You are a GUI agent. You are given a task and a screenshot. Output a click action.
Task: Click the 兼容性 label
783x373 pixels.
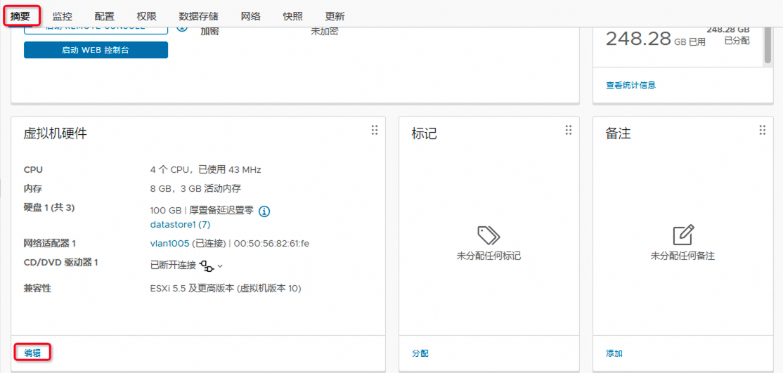pyautogui.click(x=37, y=288)
